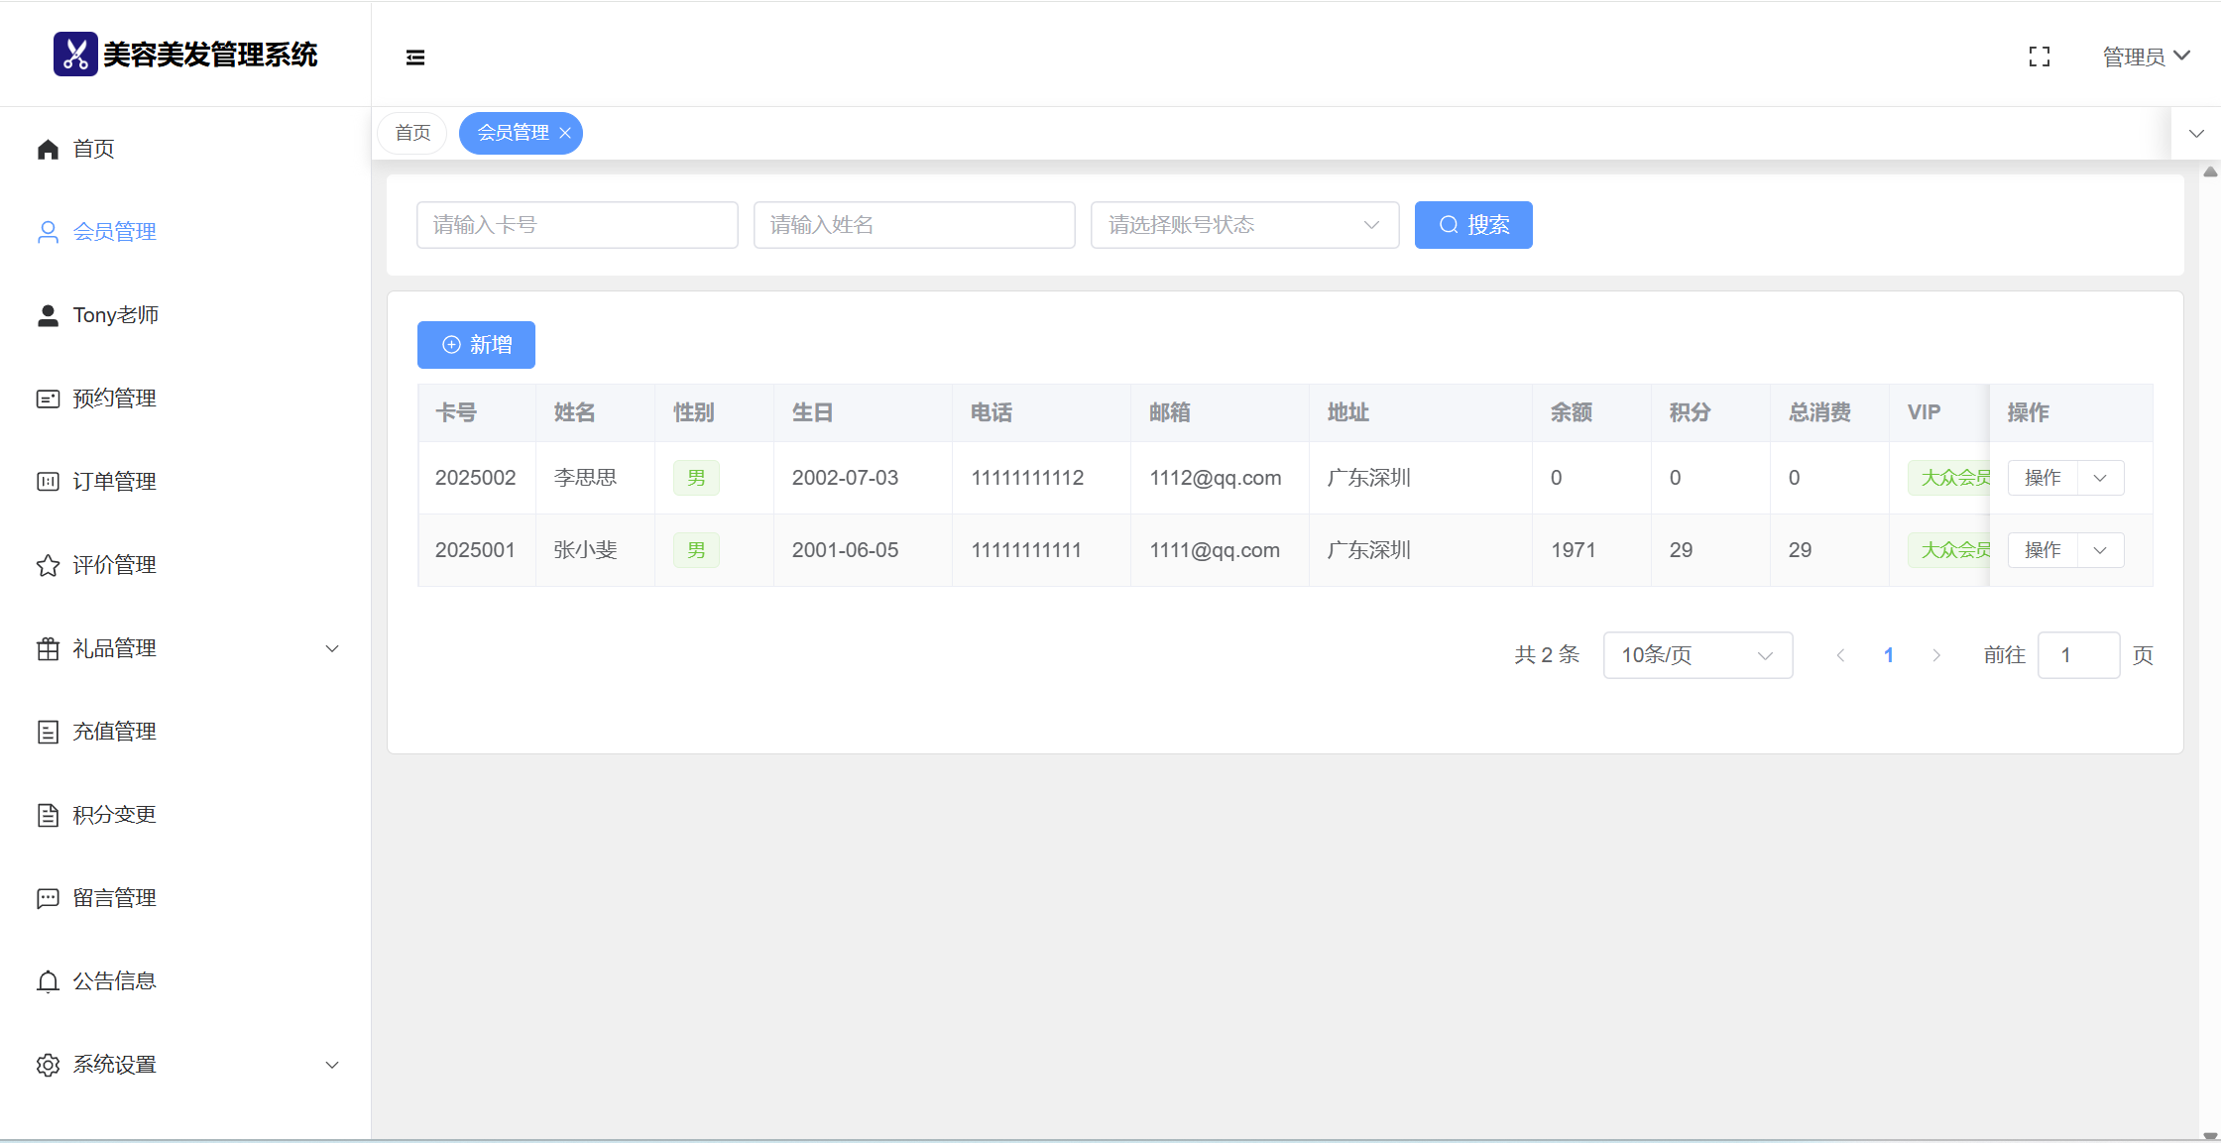Image resolution: width=2221 pixels, height=1143 pixels.
Task: Open 留言管理 message item
Action: (x=114, y=898)
